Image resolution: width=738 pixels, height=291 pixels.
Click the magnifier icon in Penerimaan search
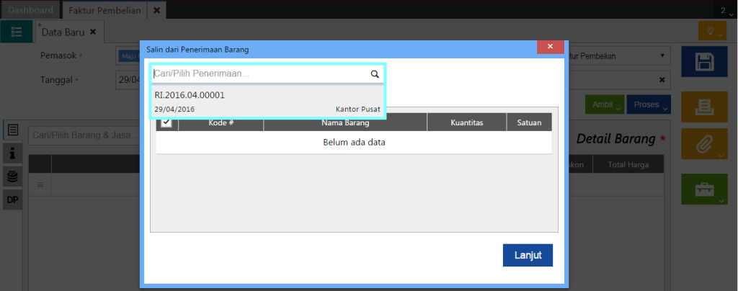[x=375, y=73]
